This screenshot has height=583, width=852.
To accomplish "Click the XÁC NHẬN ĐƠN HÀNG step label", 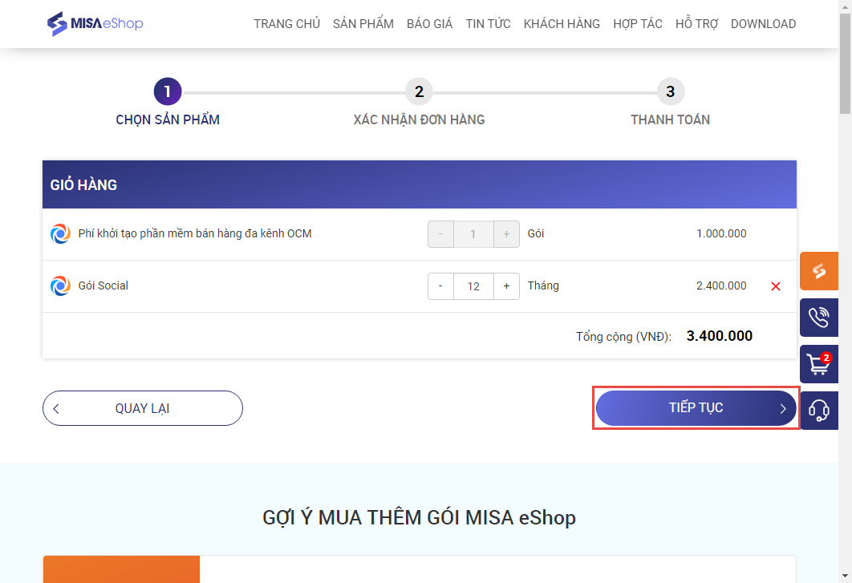I will tap(419, 119).
